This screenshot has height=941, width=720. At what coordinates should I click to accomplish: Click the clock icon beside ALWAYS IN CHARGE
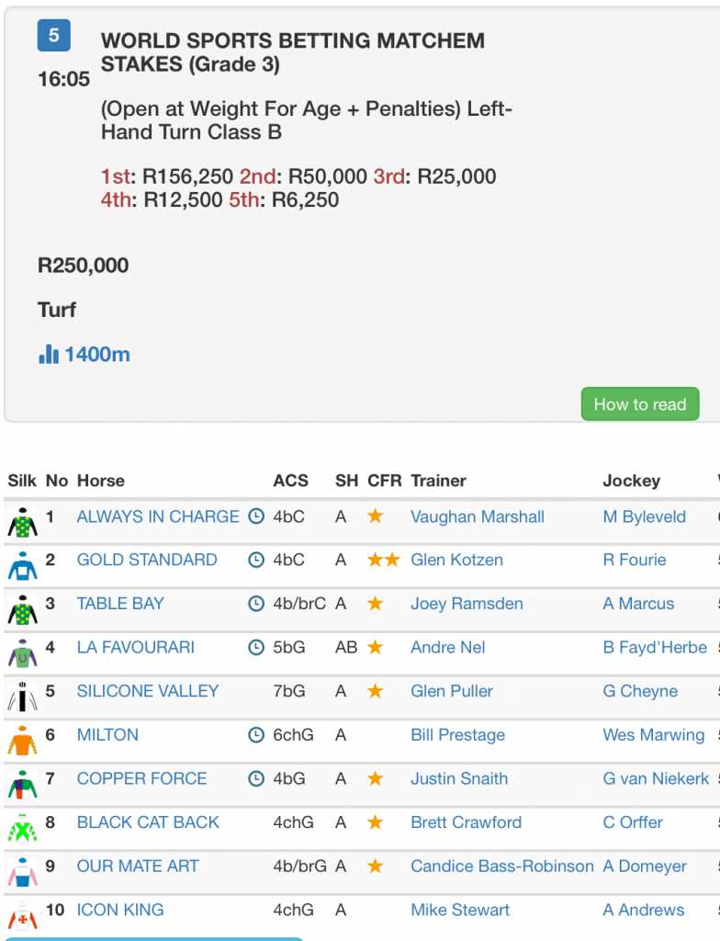tap(256, 516)
